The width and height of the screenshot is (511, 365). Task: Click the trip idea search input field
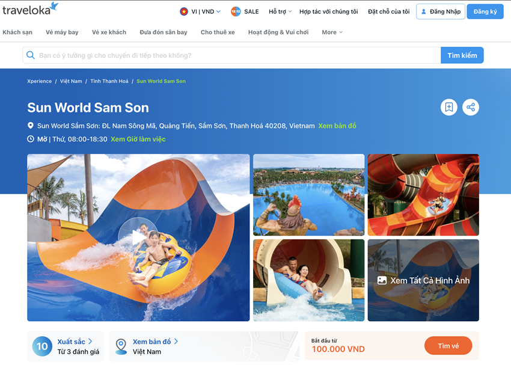[x=231, y=55]
